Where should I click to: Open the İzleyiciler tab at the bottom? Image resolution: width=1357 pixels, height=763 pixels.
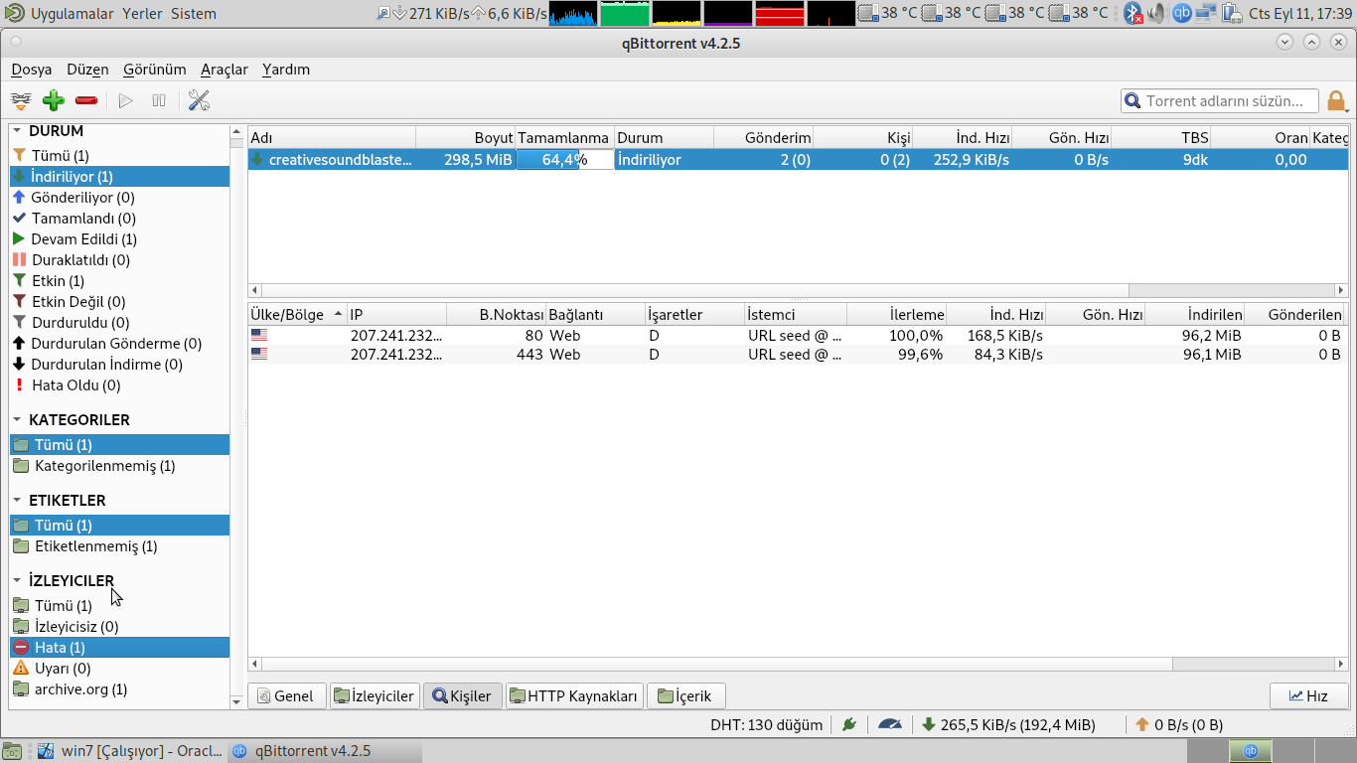pos(374,696)
